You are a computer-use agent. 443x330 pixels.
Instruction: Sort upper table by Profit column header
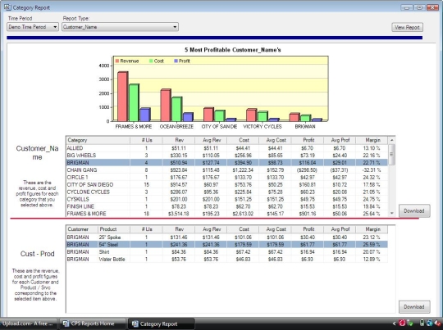[x=308, y=140]
